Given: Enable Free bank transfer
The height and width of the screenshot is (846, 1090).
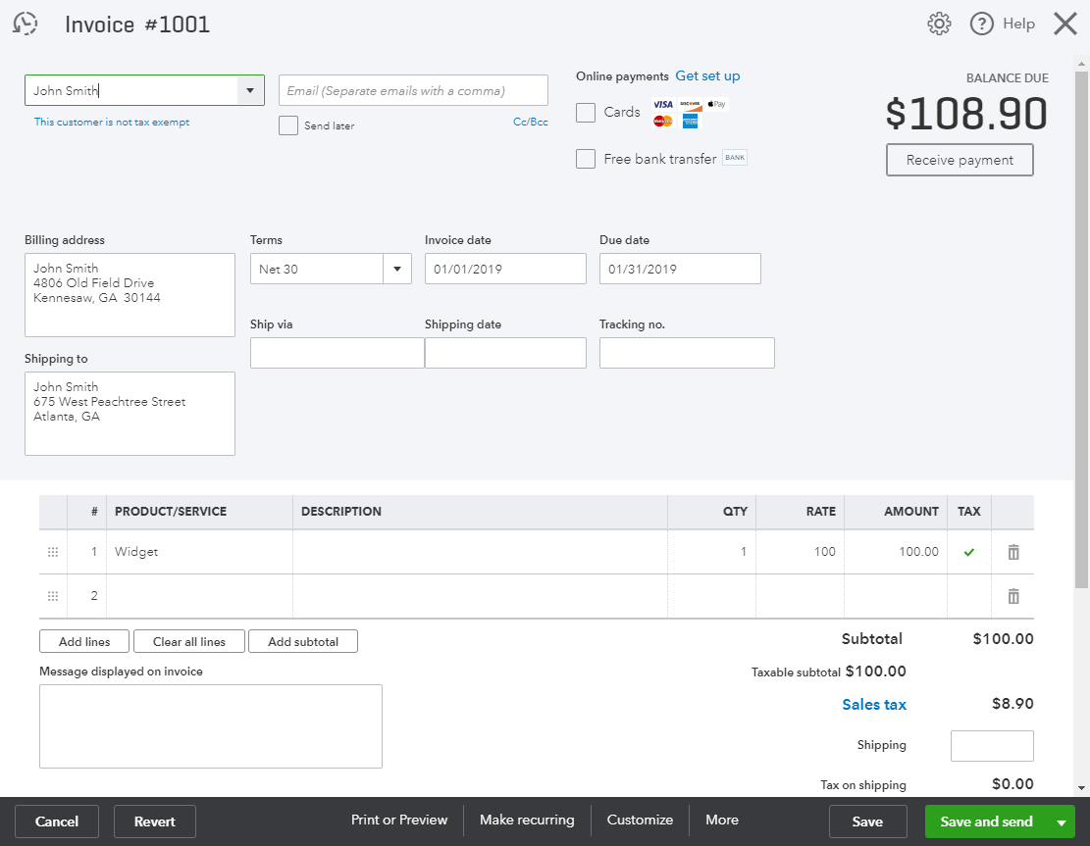Looking at the screenshot, I should tap(586, 158).
